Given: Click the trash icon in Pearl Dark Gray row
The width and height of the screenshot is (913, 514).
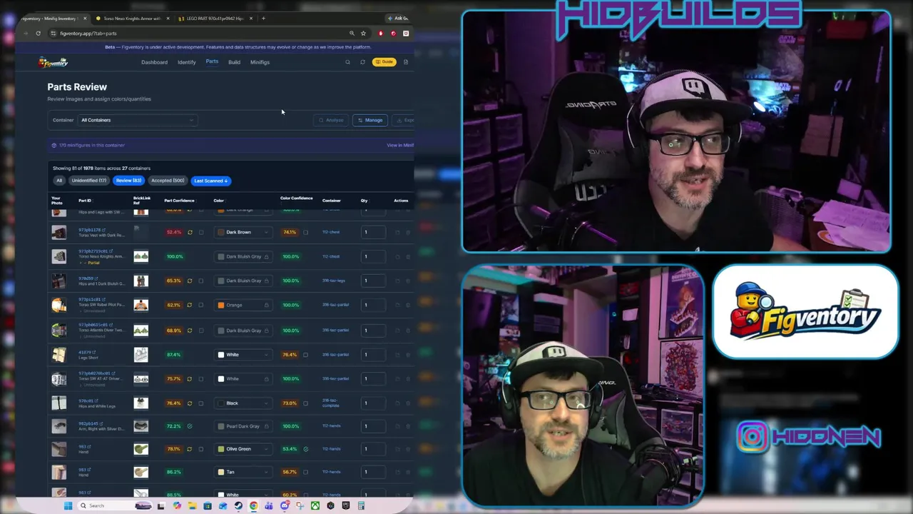Looking at the screenshot, I should coord(408,426).
